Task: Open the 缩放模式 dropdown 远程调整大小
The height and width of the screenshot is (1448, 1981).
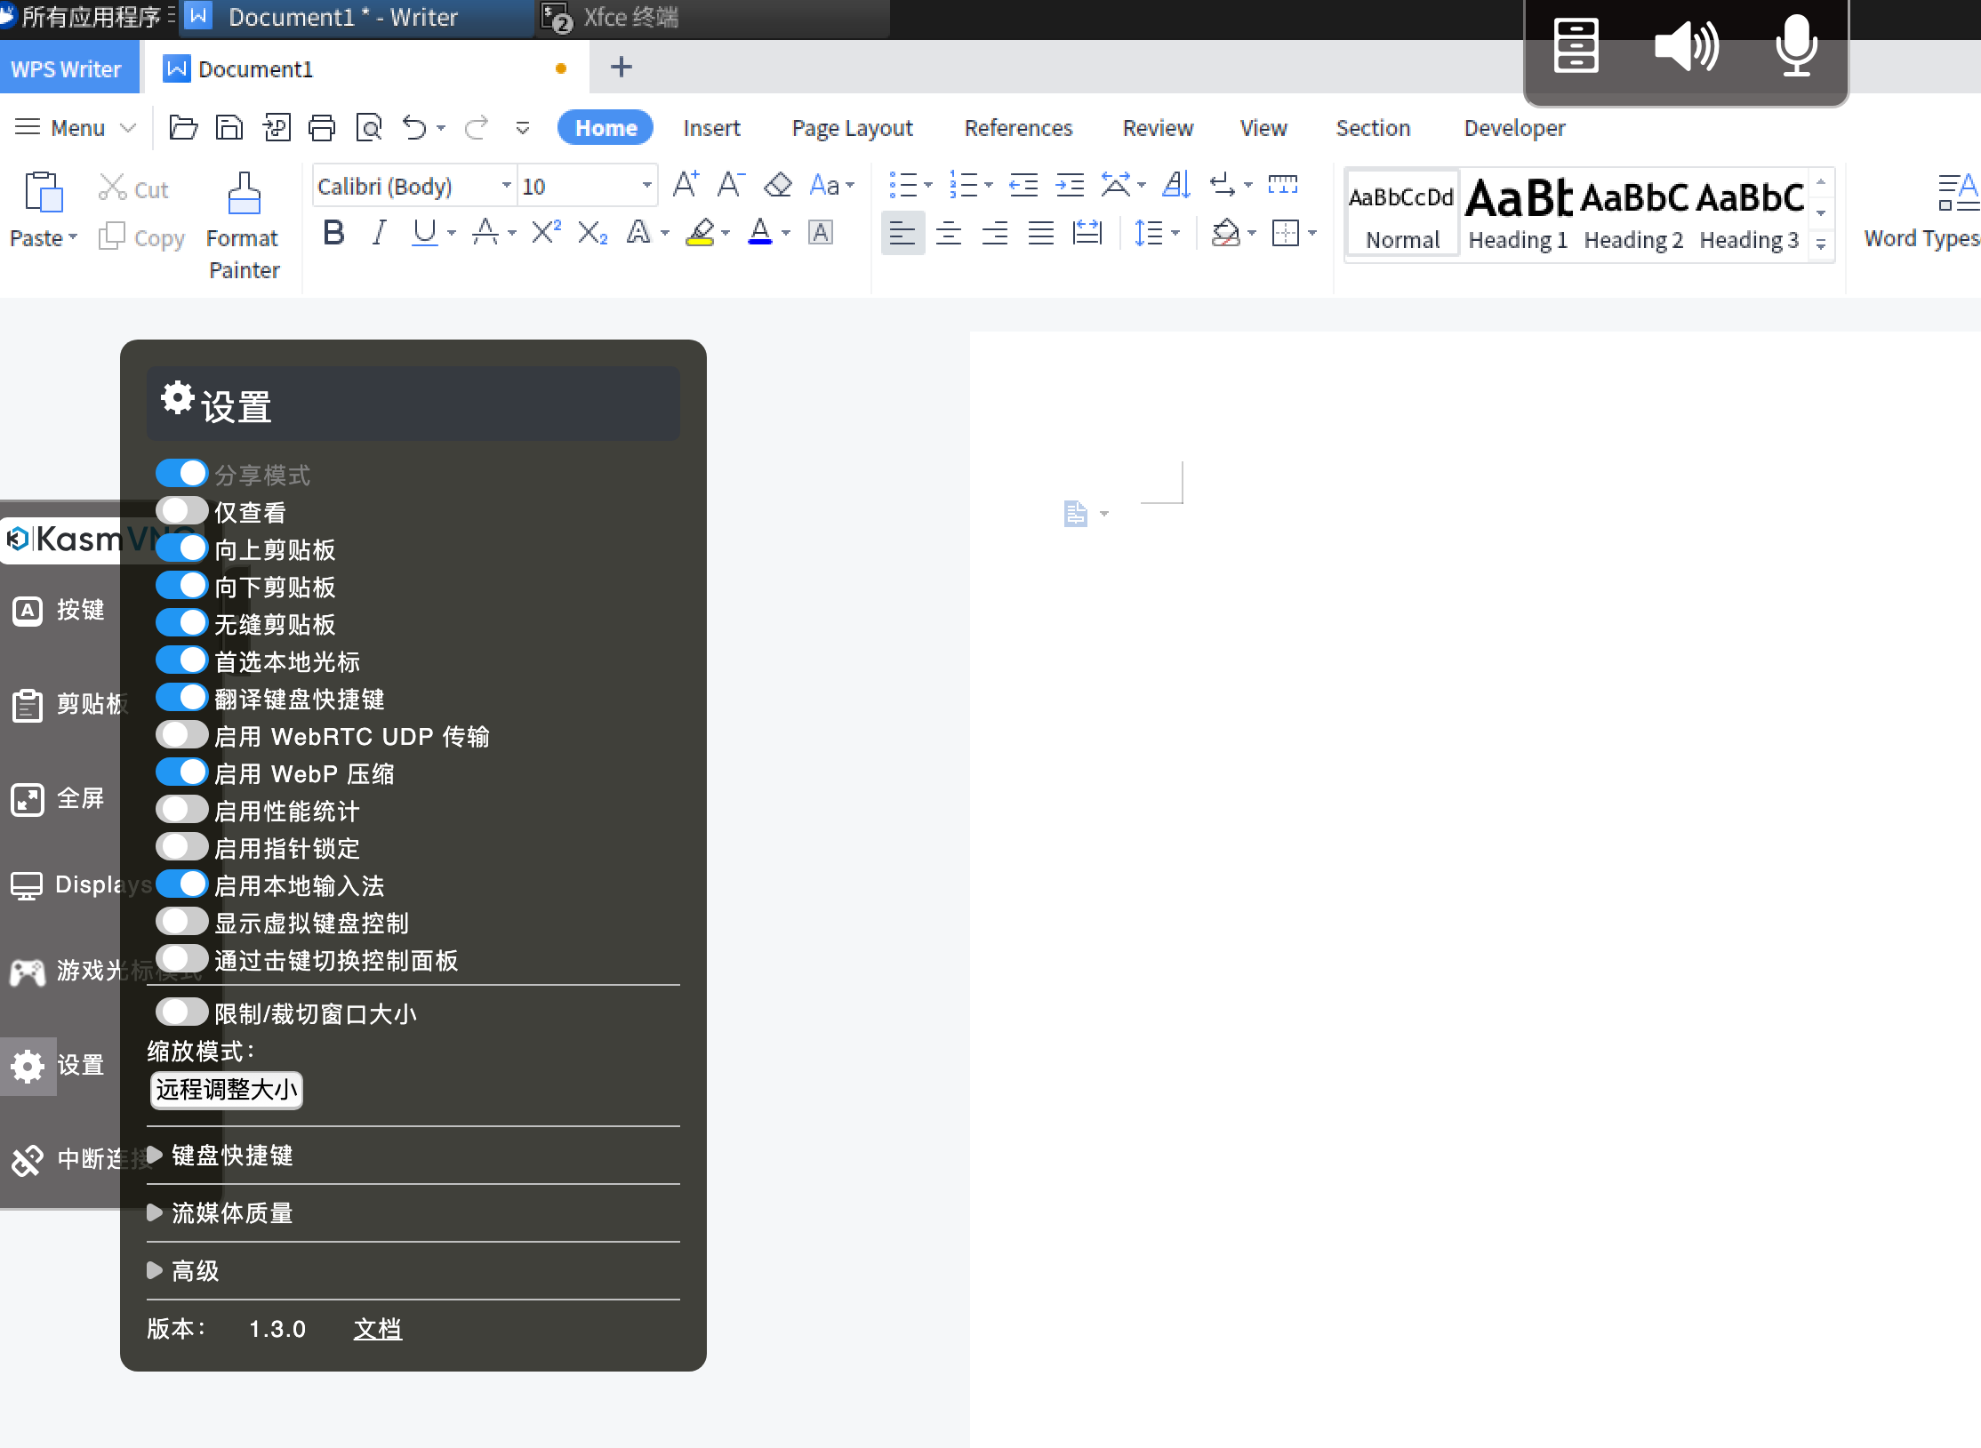Action: [x=227, y=1090]
